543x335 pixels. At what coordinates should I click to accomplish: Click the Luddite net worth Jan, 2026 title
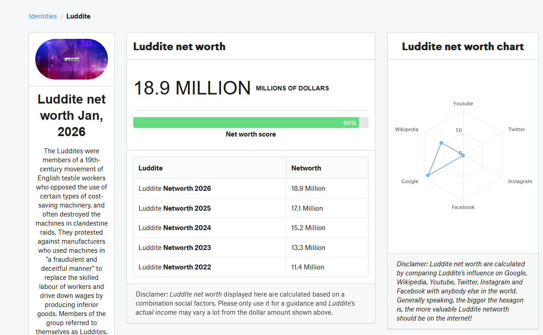click(71, 115)
